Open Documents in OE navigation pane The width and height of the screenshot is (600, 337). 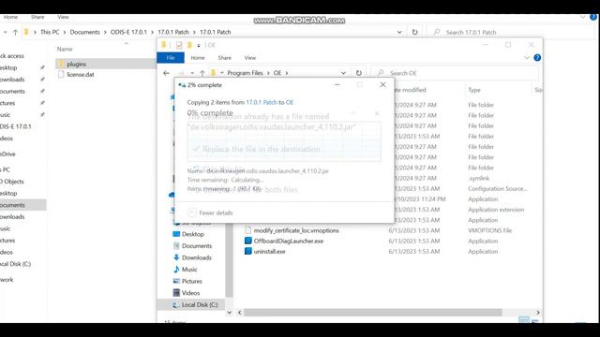(197, 245)
